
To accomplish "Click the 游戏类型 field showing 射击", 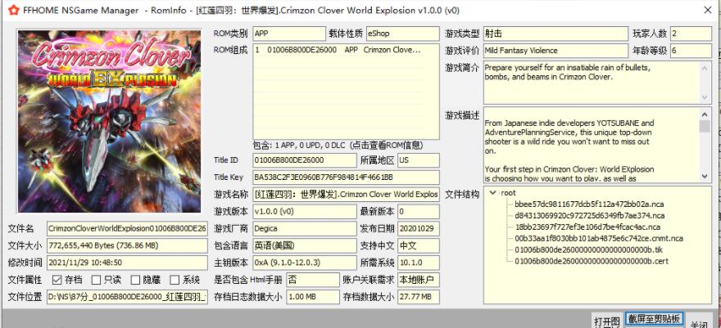I will pyautogui.click(x=555, y=34).
